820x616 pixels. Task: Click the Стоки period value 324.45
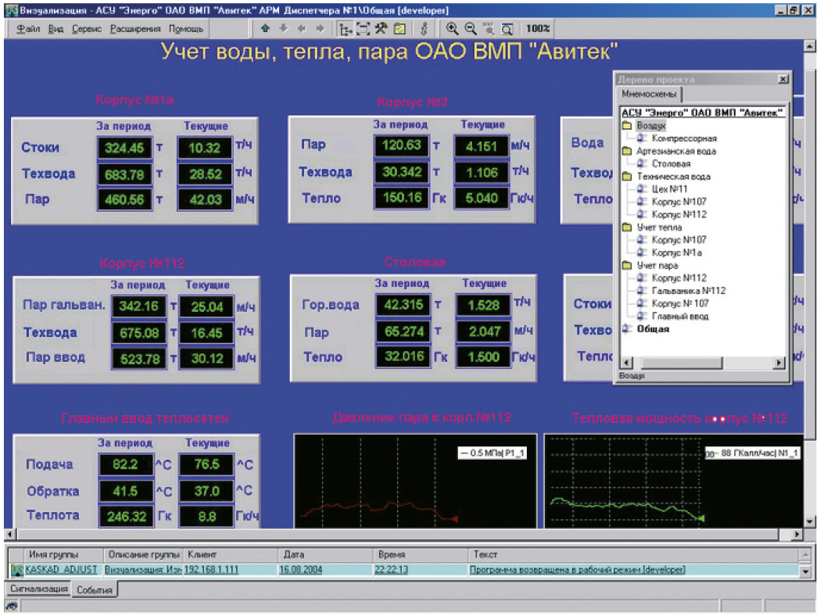(x=124, y=148)
